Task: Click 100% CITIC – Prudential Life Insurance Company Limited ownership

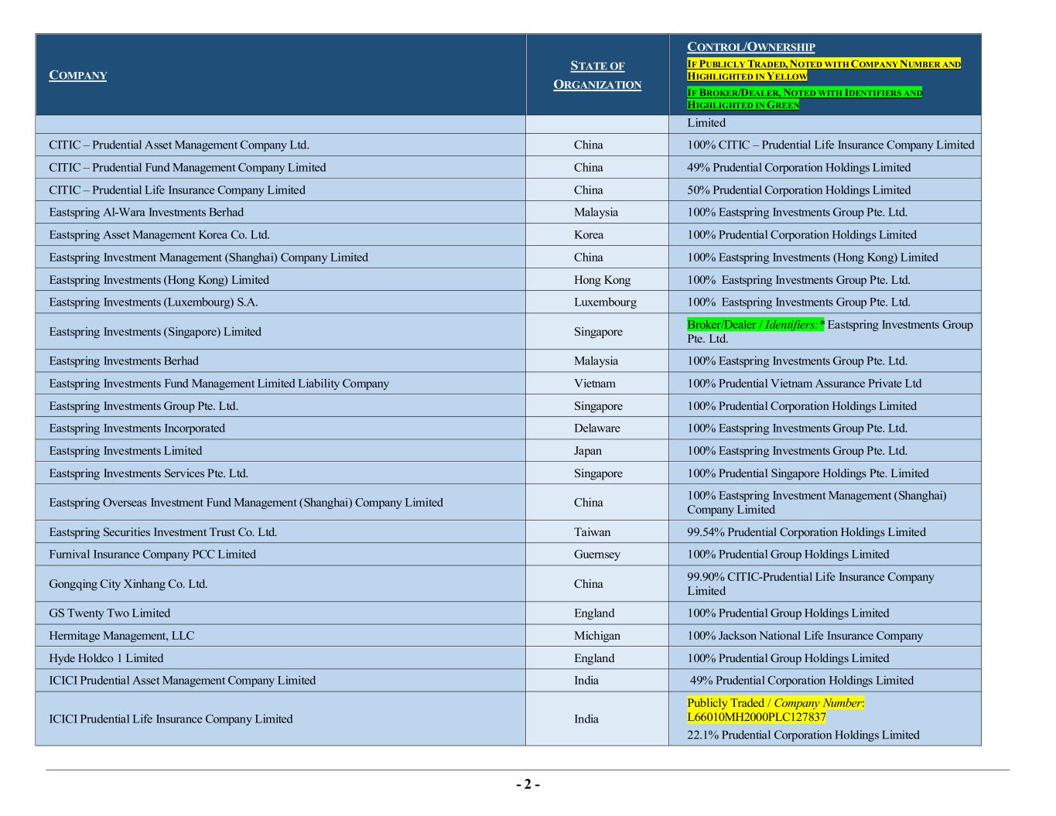Action: click(831, 145)
